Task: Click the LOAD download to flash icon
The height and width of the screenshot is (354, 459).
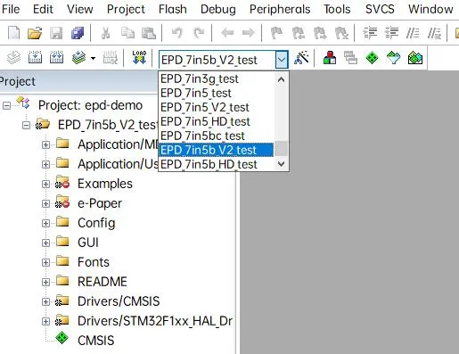Action: click(x=139, y=57)
